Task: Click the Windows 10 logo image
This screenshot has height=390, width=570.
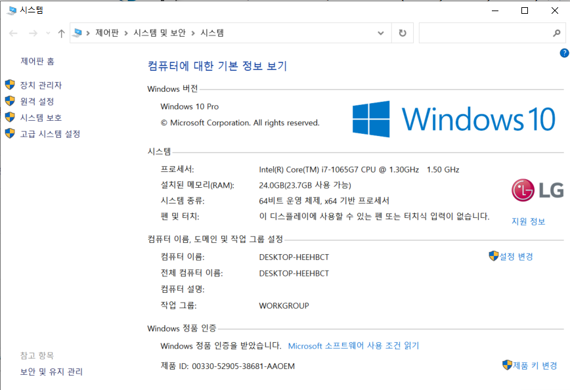Action: click(454, 119)
